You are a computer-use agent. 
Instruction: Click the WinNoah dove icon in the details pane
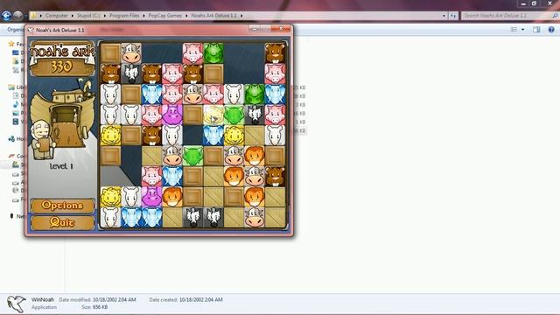[16, 304]
